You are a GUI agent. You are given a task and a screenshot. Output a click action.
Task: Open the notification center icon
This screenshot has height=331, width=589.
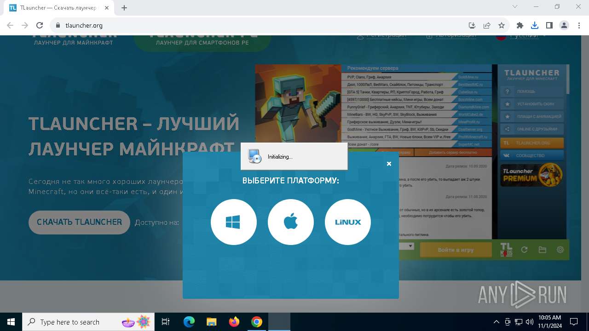[574, 322]
